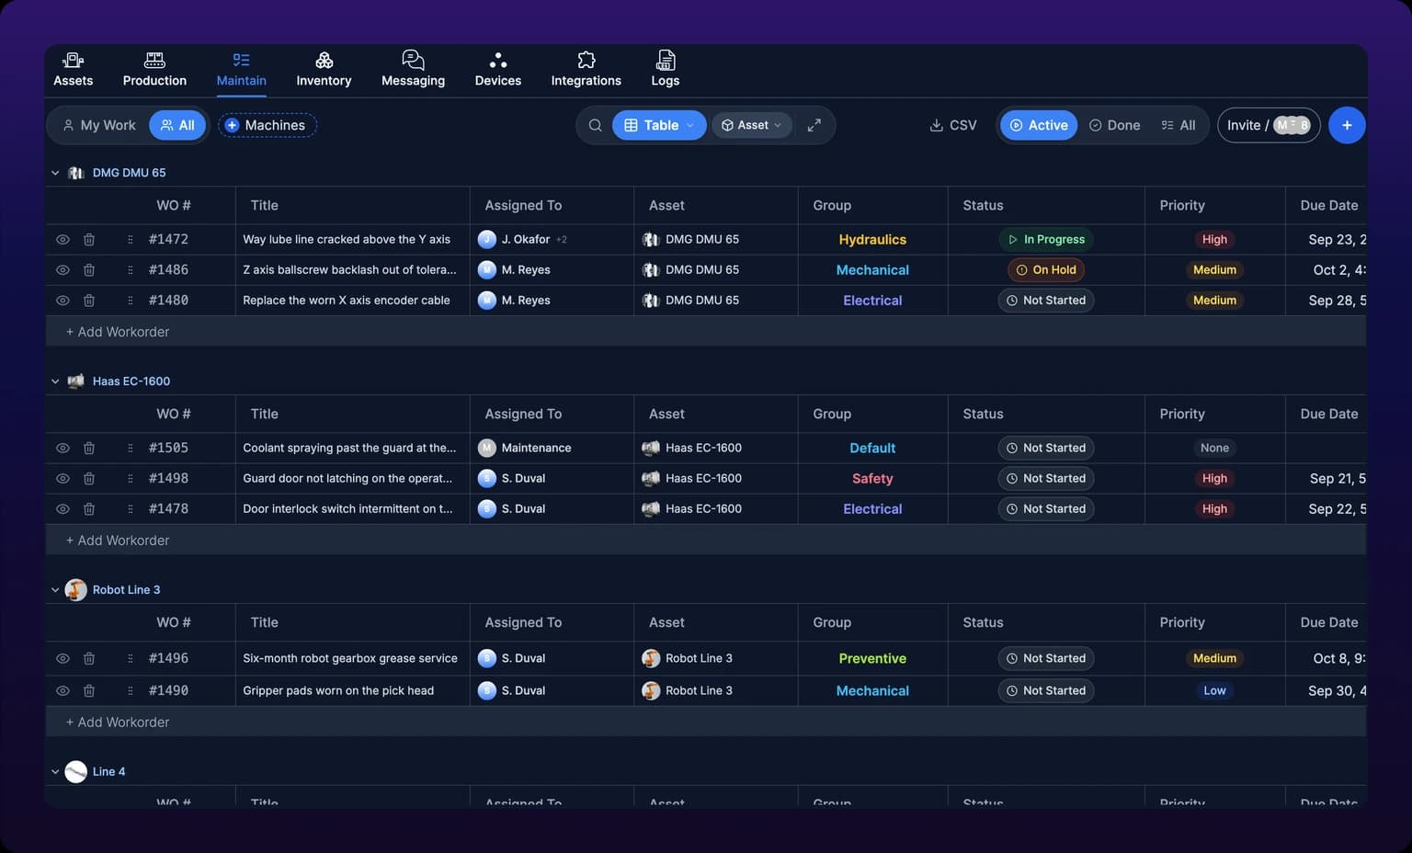1412x853 pixels.
Task: Toggle the eye icon on #1480 row
Action: coord(63,300)
